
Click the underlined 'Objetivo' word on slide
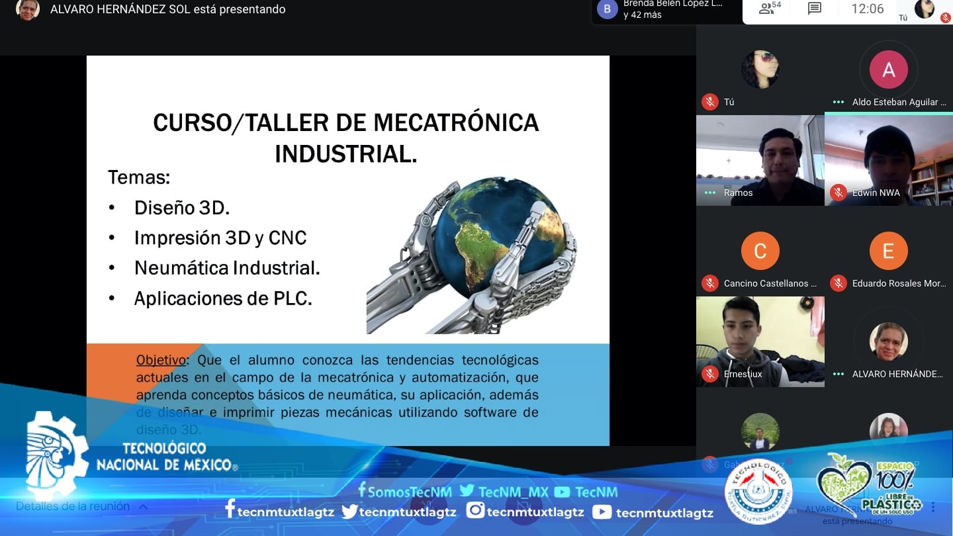point(161,361)
